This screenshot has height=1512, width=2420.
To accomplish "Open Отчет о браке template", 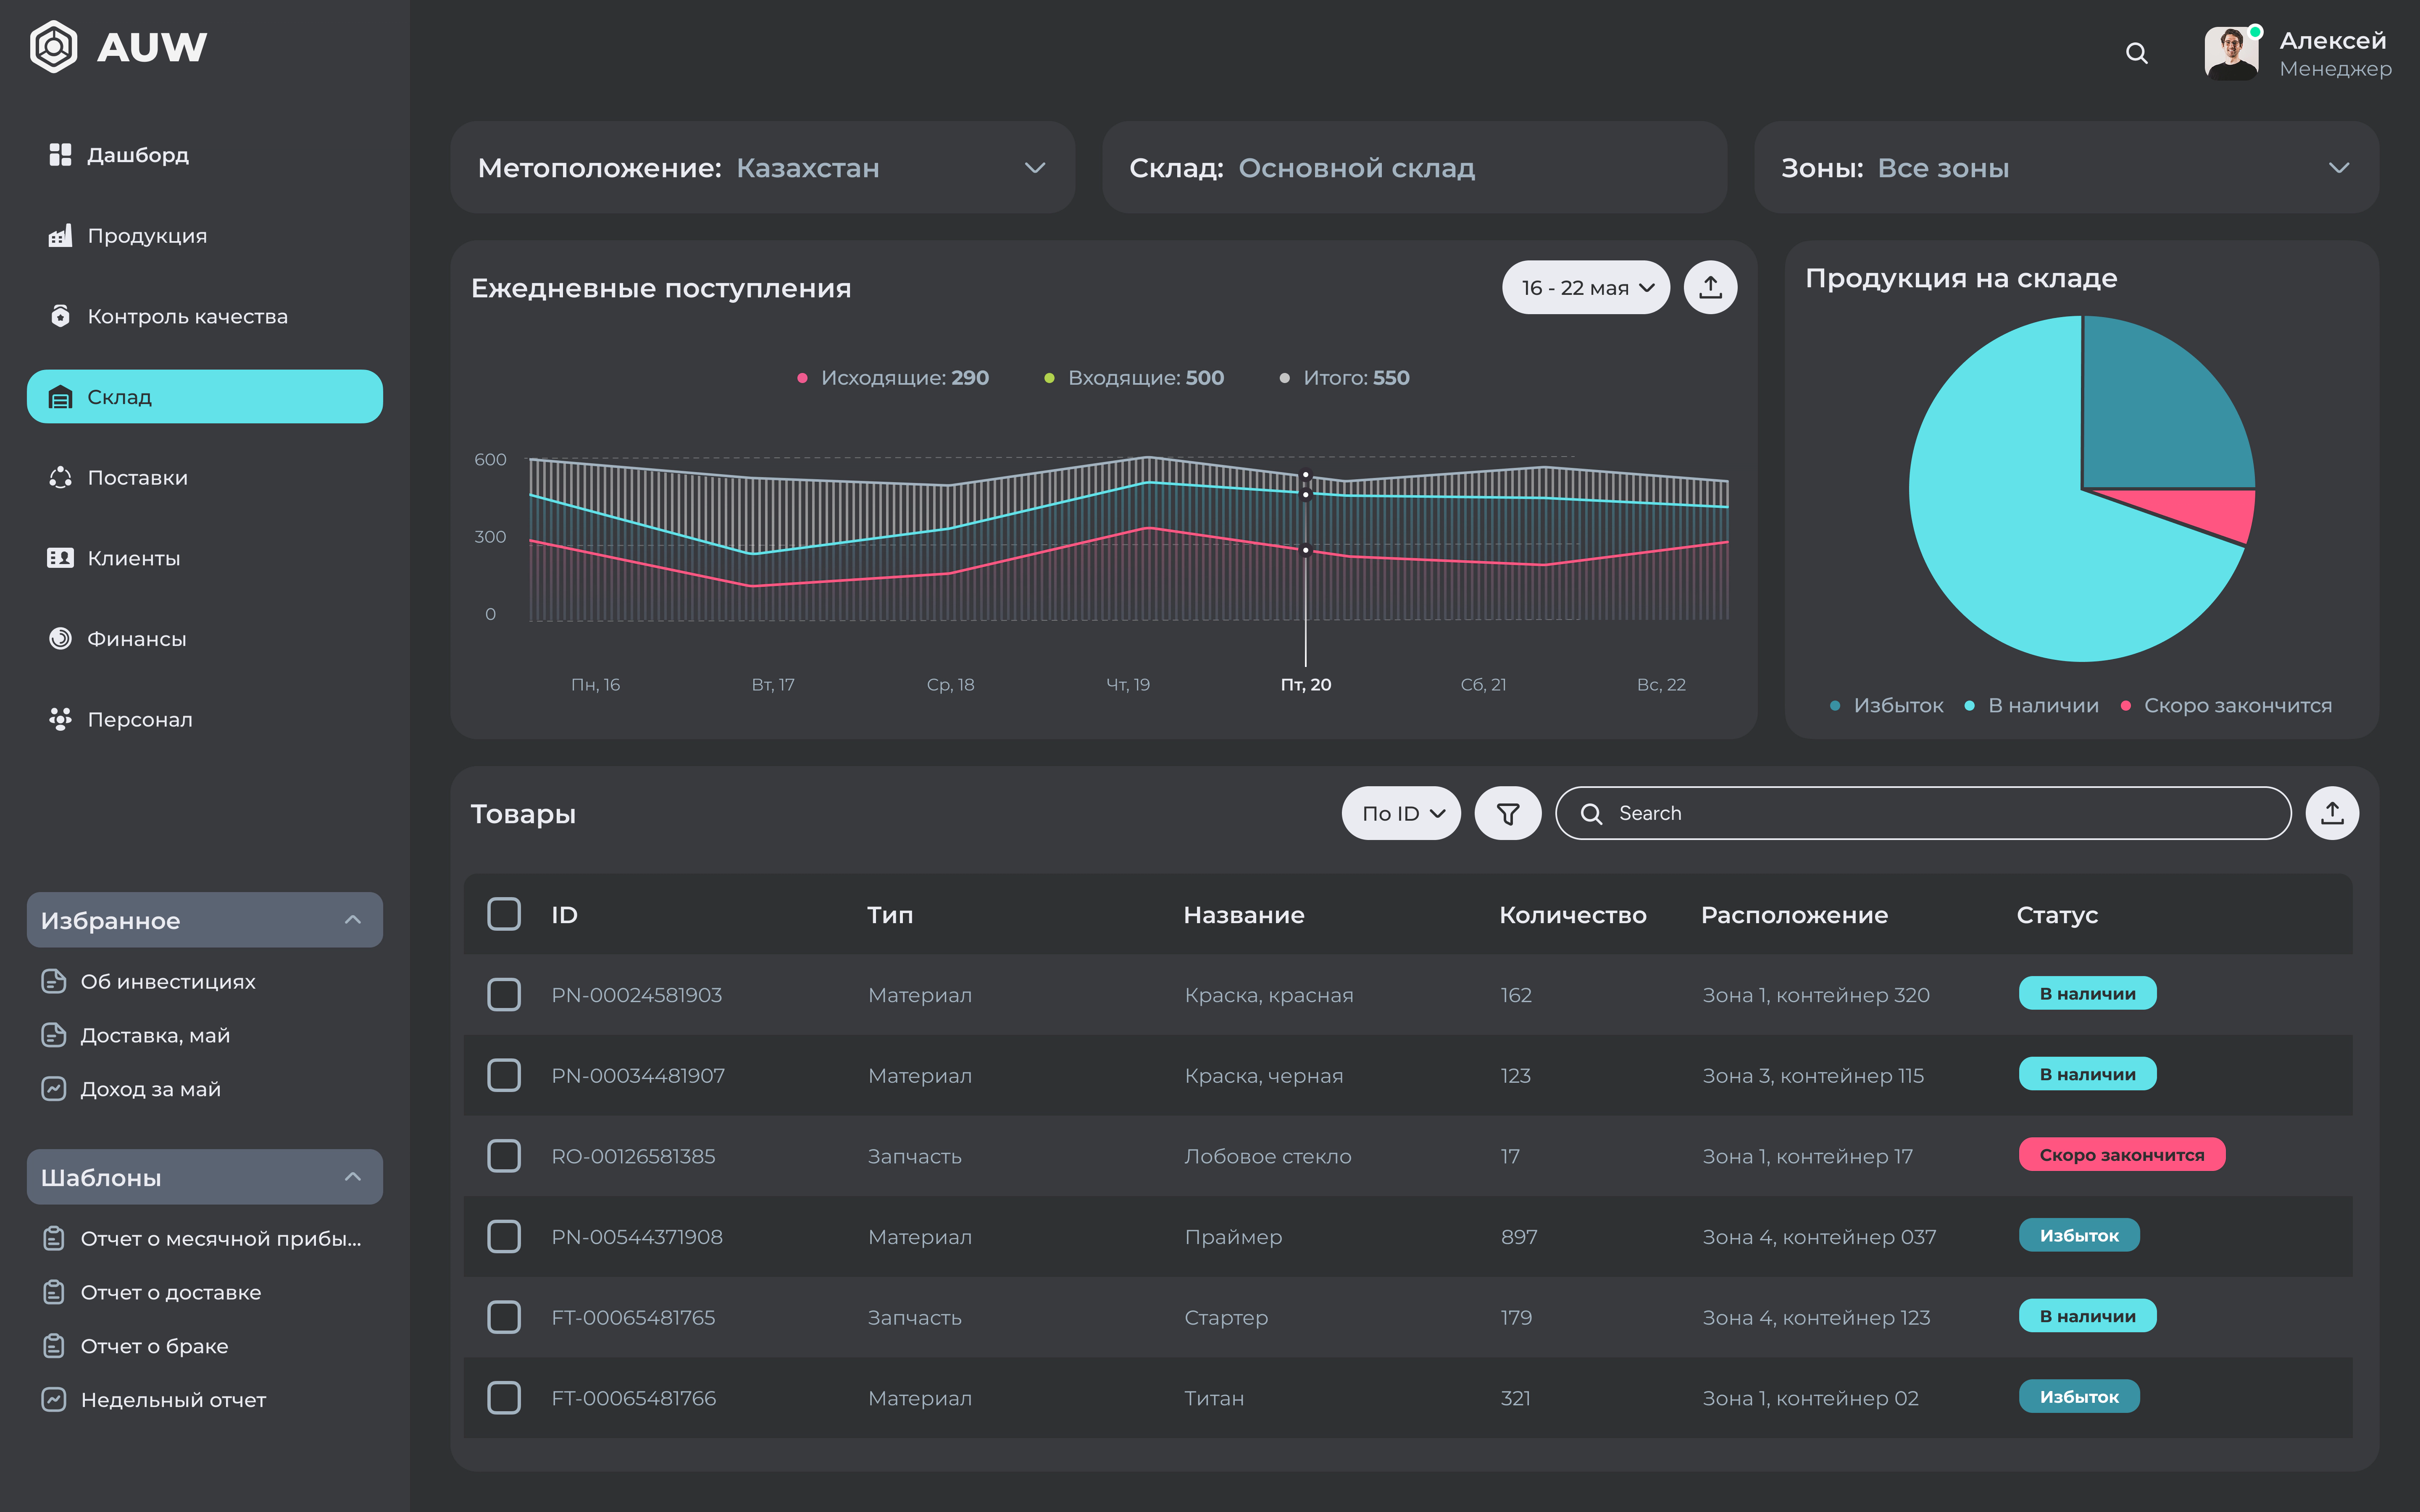I will [x=154, y=1346].
